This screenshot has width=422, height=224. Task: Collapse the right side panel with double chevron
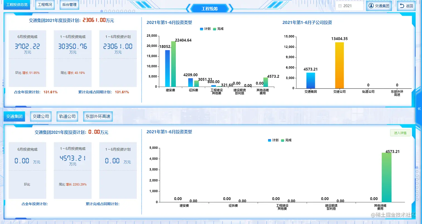tap(419, 109)
